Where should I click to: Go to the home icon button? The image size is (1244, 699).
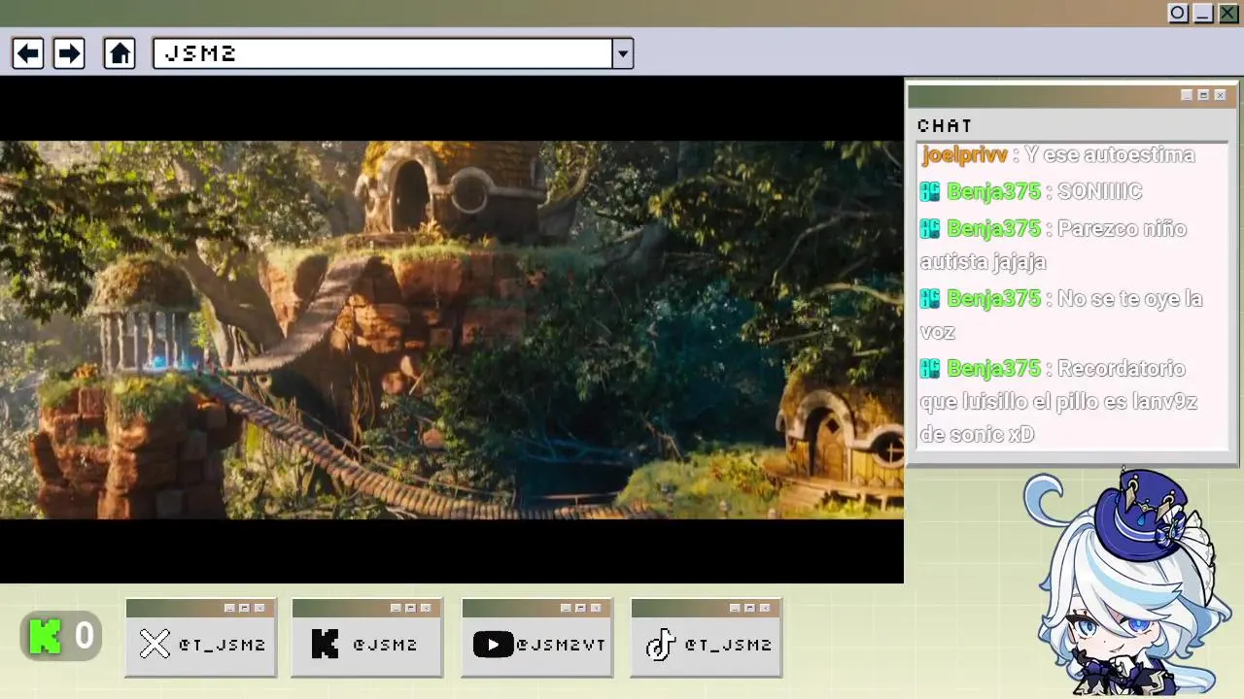(x=120, y=53)
